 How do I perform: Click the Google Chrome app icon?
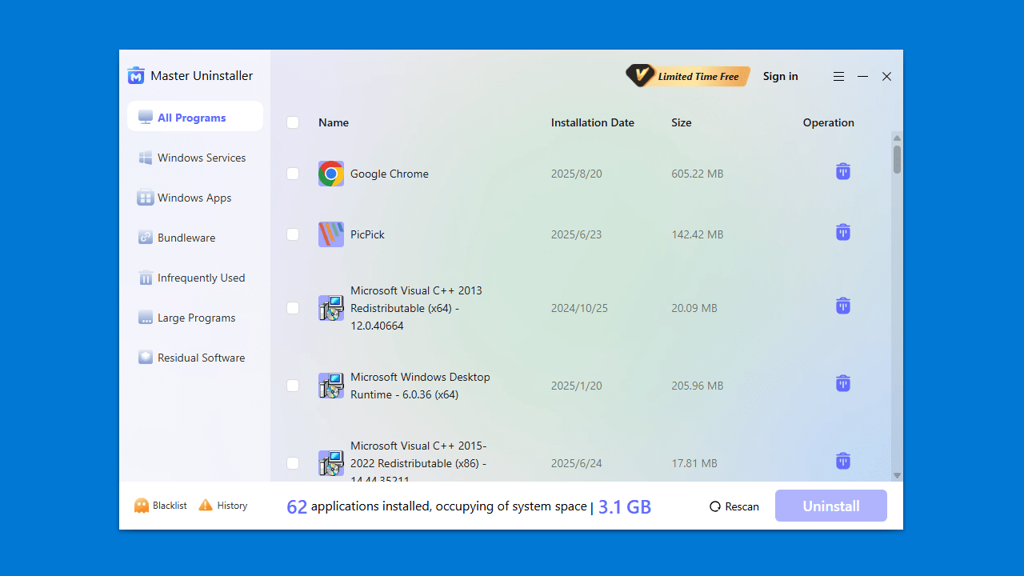[x=331, y=174]
